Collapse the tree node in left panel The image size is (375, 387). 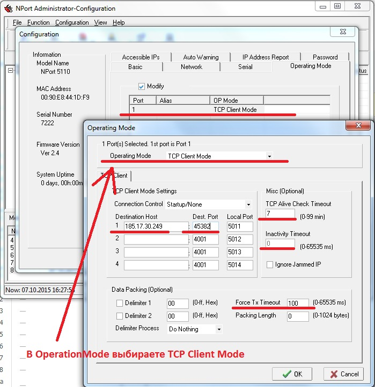click(10, 71)
